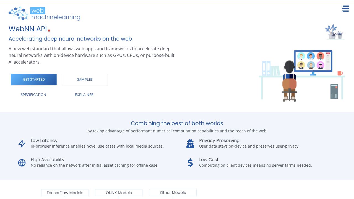Click 'No reliance on the network' description

pyautogui.click(x=95, y=165)
